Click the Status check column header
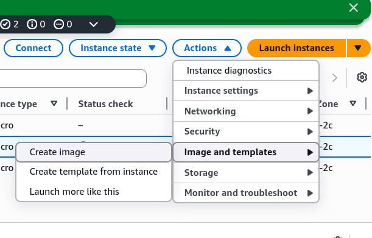Image resolution: width=372 pixels, height=238 pixels. [105, 104]
